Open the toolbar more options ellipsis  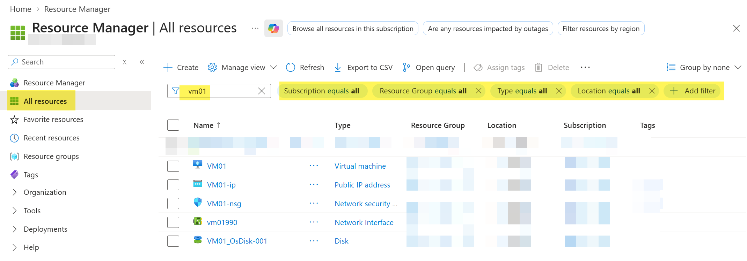[585, 67]
